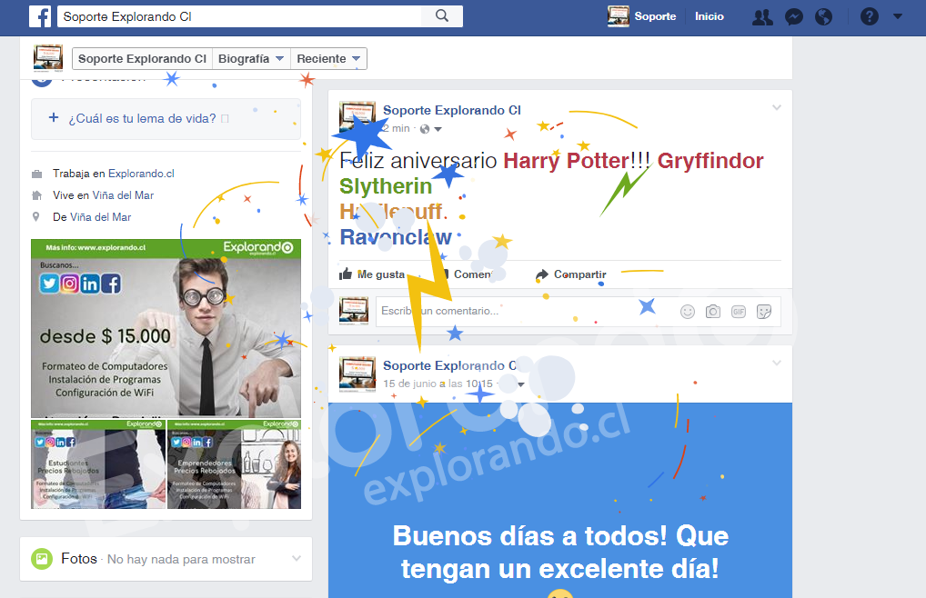Open the Reciente dropdown
This screenshot has height=598, width=926.
(328, 58)
